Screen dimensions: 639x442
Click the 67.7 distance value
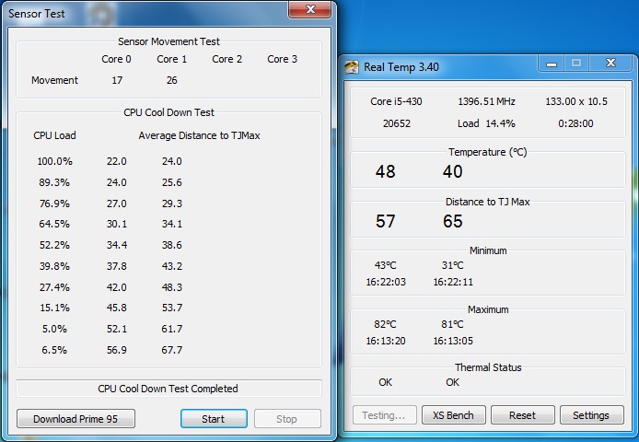point(171,350)
